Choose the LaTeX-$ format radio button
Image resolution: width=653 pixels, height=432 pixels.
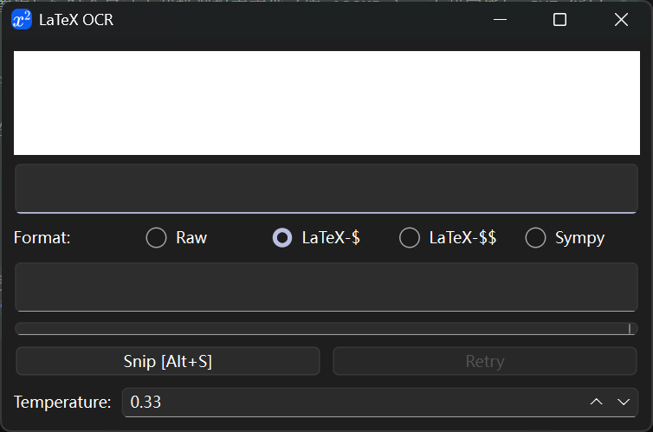(x=316, y=237)
